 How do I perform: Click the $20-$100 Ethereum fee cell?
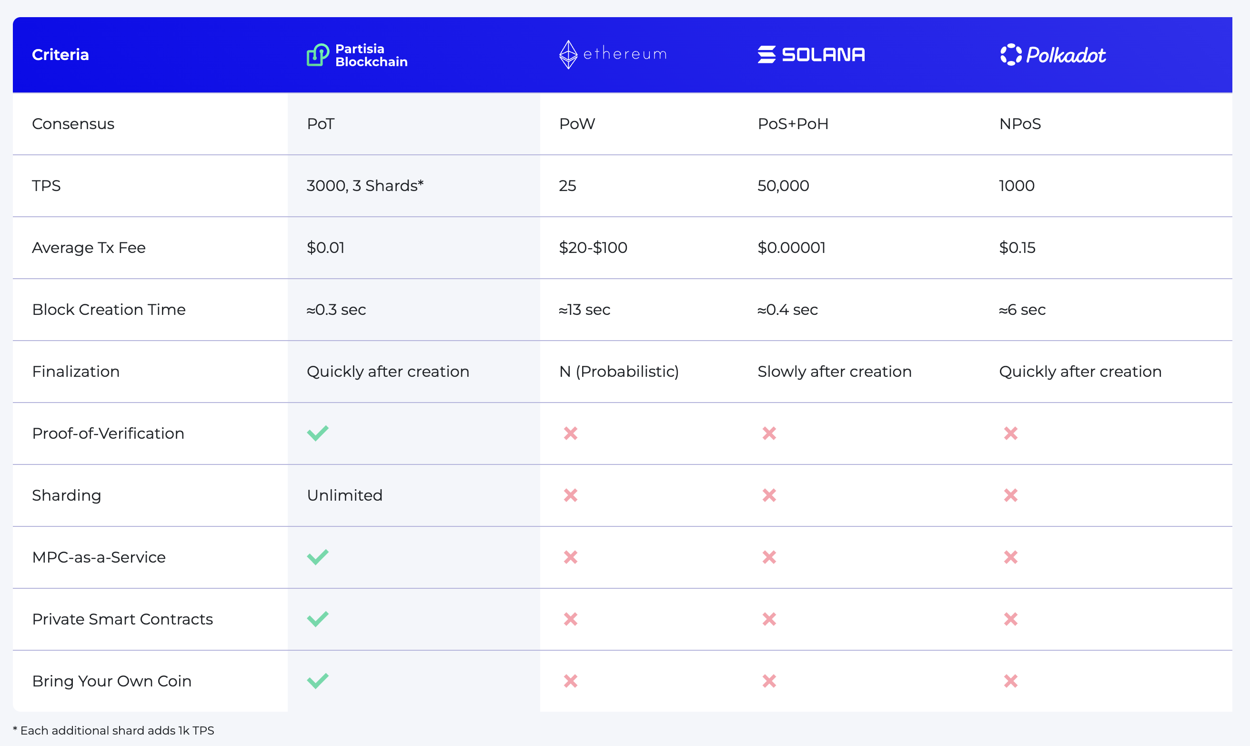pyautogui.click(x=593, y=247)
